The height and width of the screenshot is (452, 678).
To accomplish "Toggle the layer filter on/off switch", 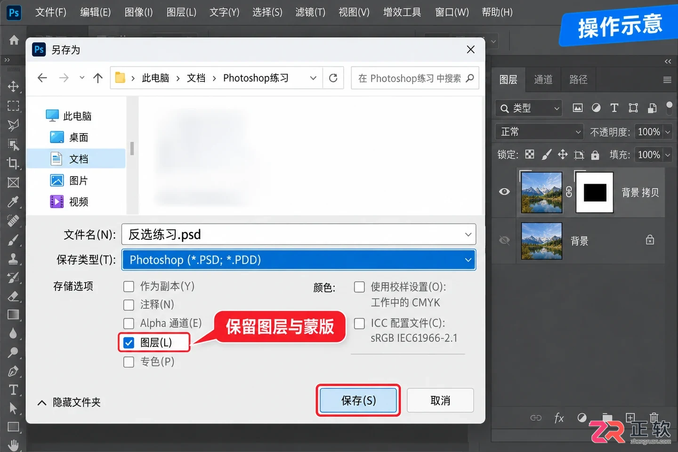I will click(x=669, y=107).
